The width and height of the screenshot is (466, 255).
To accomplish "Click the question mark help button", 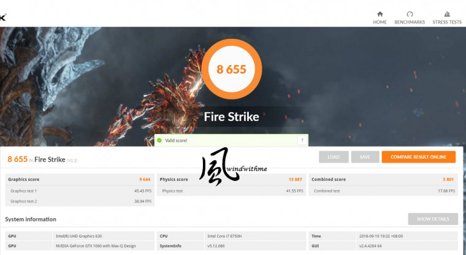I will pyautogui.click(x=302, y=140).
